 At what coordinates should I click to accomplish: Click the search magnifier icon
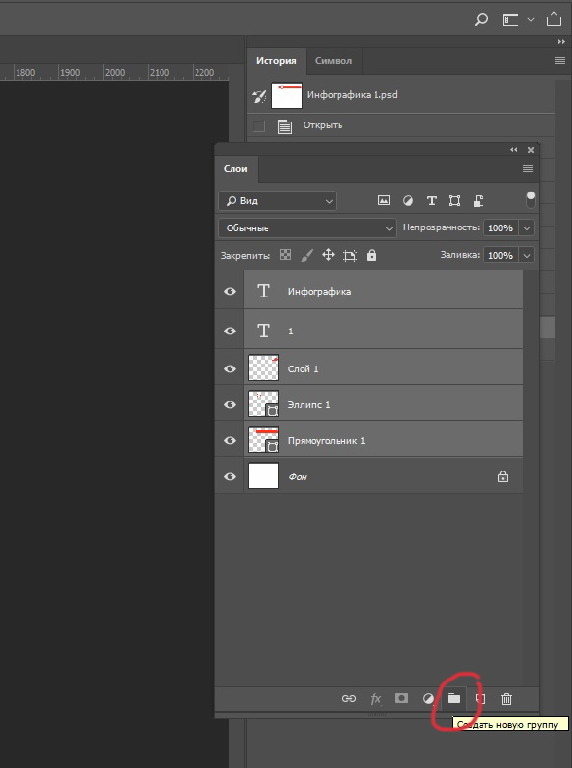[x=482, y=19]
